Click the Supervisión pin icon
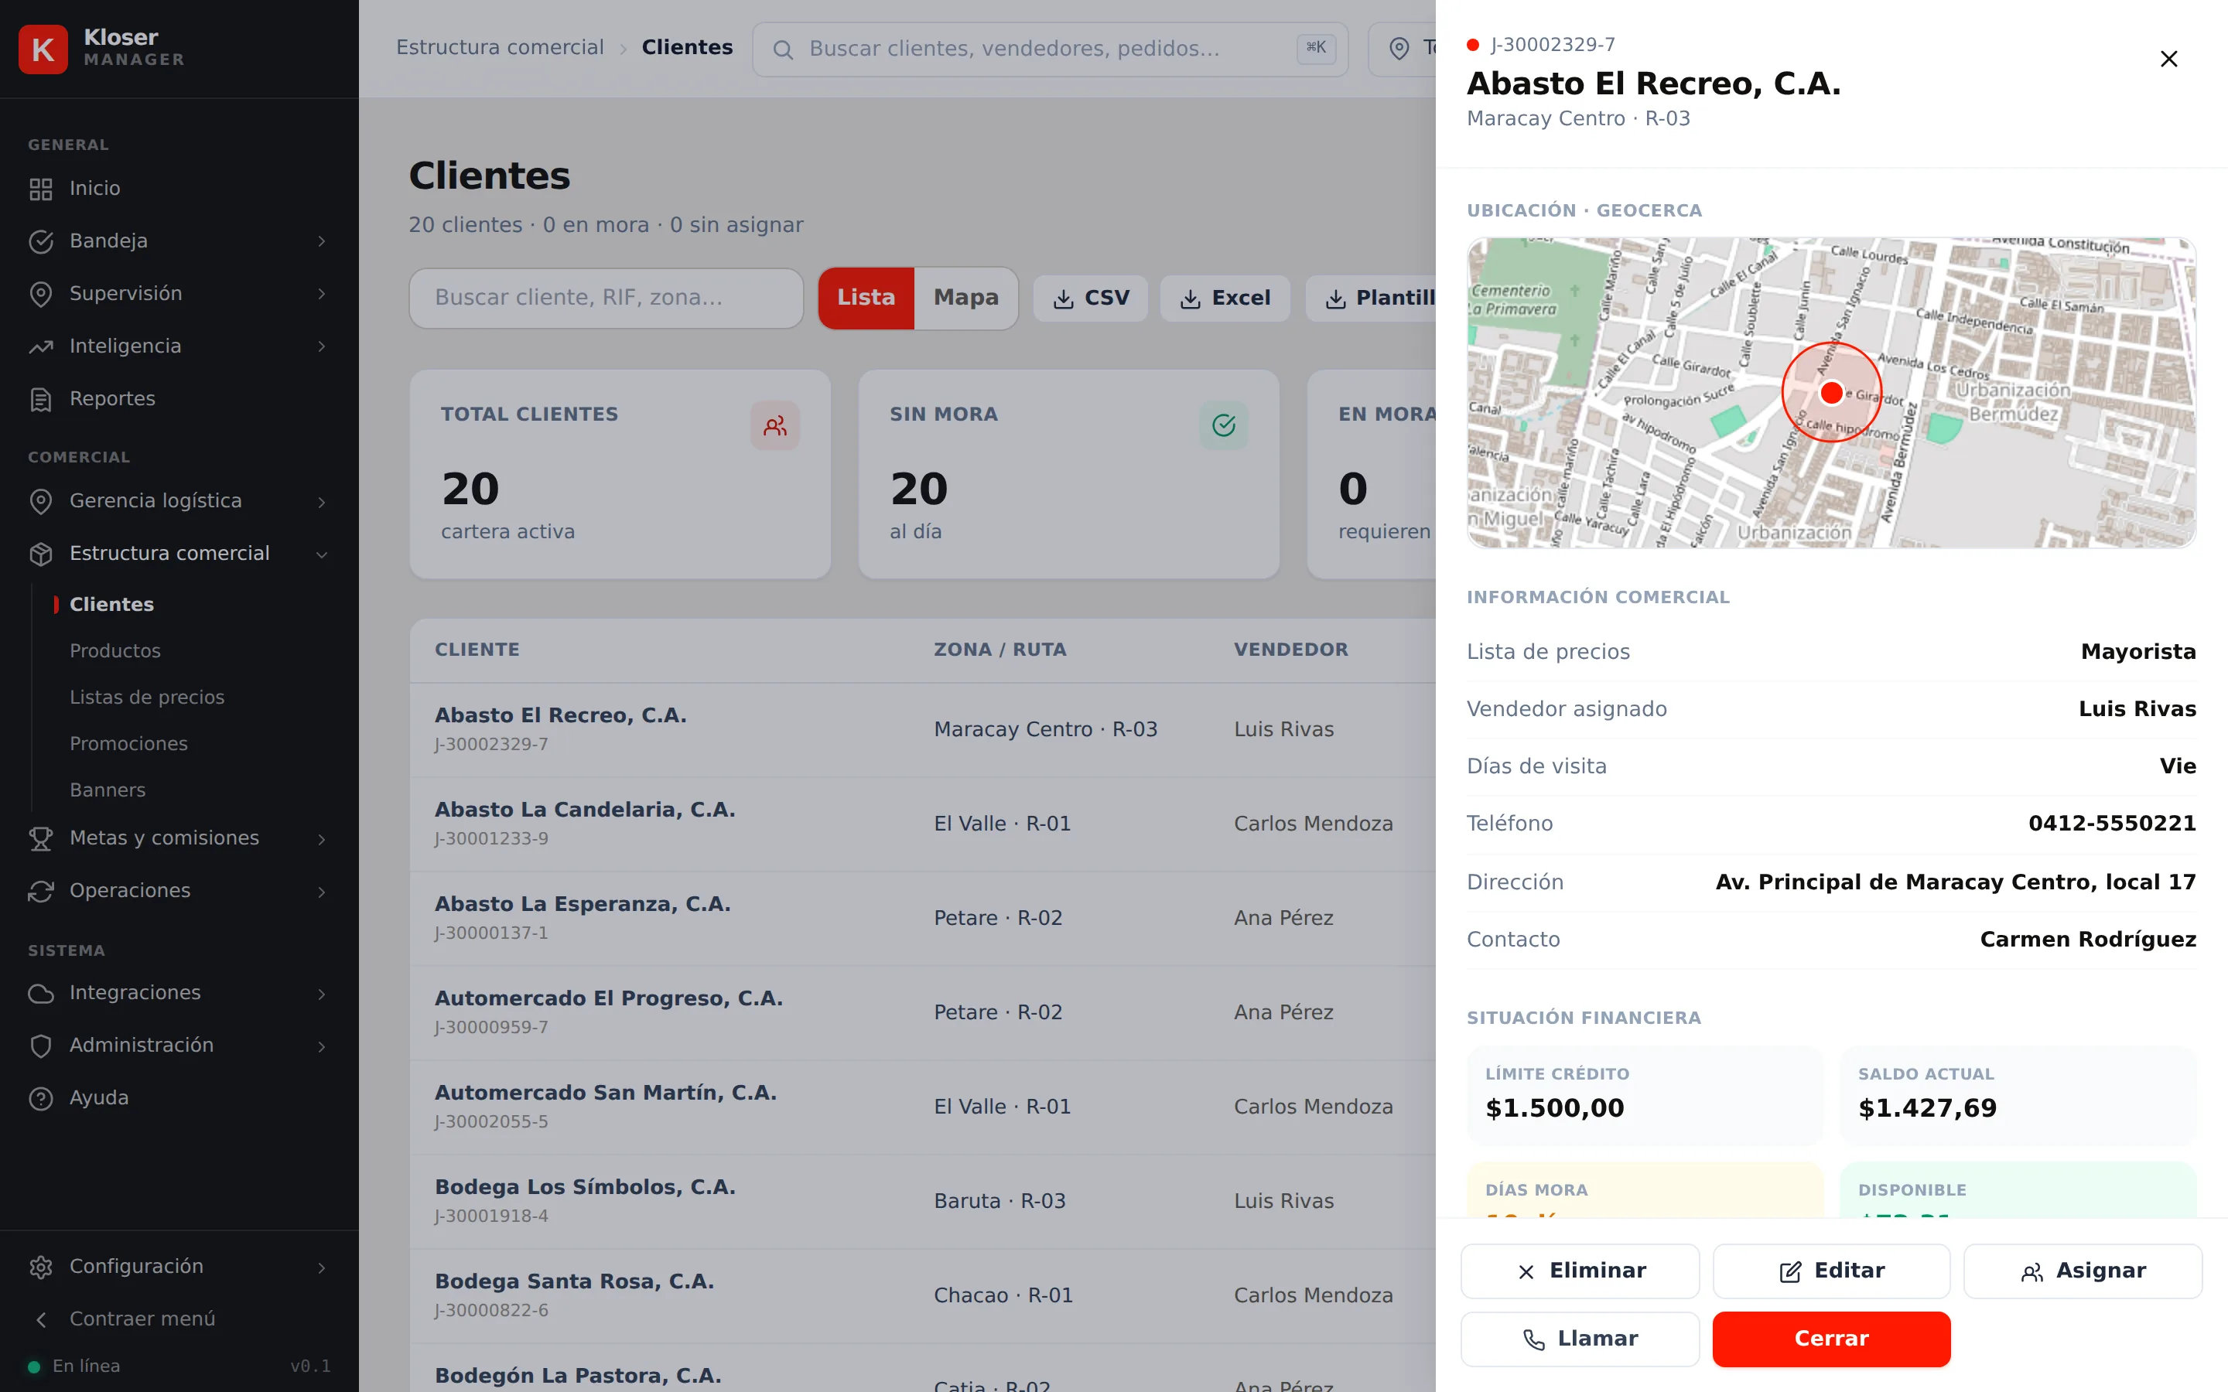Screen dimensions: 2228x1392 tap(40, 294)
